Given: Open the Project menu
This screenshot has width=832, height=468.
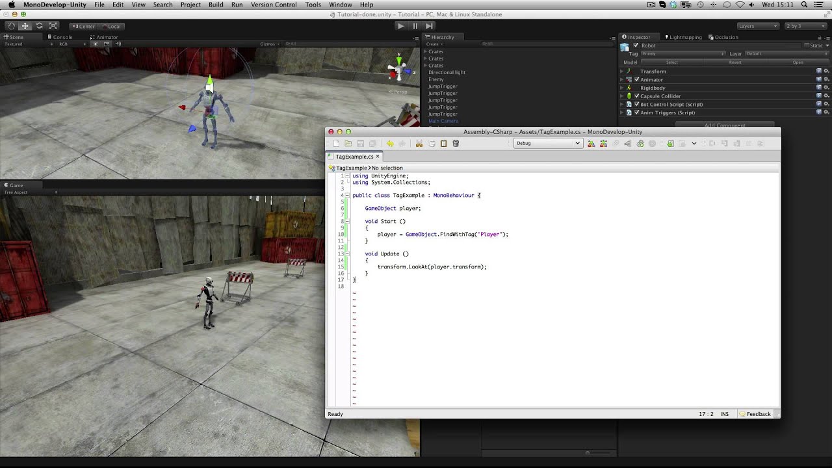Looking at the screenshot, I should tap(190, 5).
